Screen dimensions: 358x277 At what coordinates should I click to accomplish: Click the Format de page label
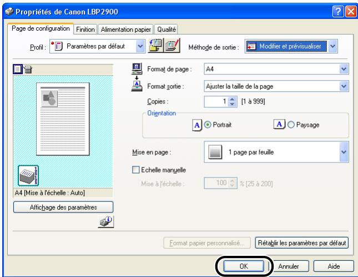click(169, 69)
